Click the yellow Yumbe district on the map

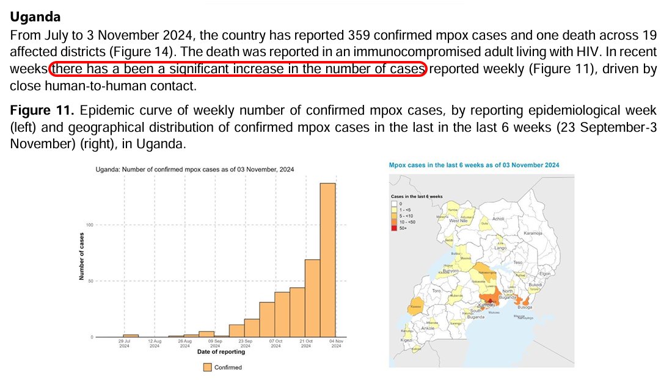(453, 209)
